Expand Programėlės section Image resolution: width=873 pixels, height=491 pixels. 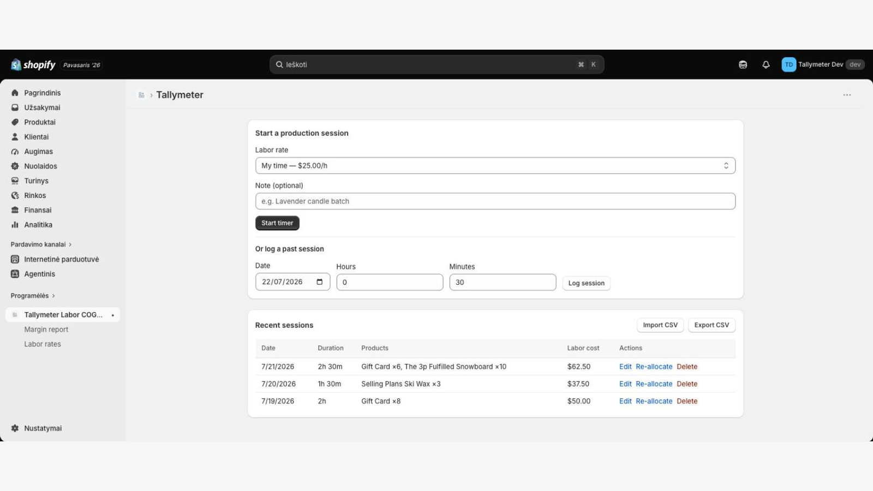[x=33, y=296]
